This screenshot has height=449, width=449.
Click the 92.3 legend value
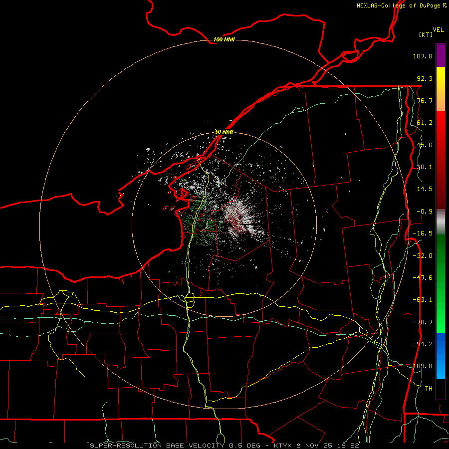coord(425,78)
